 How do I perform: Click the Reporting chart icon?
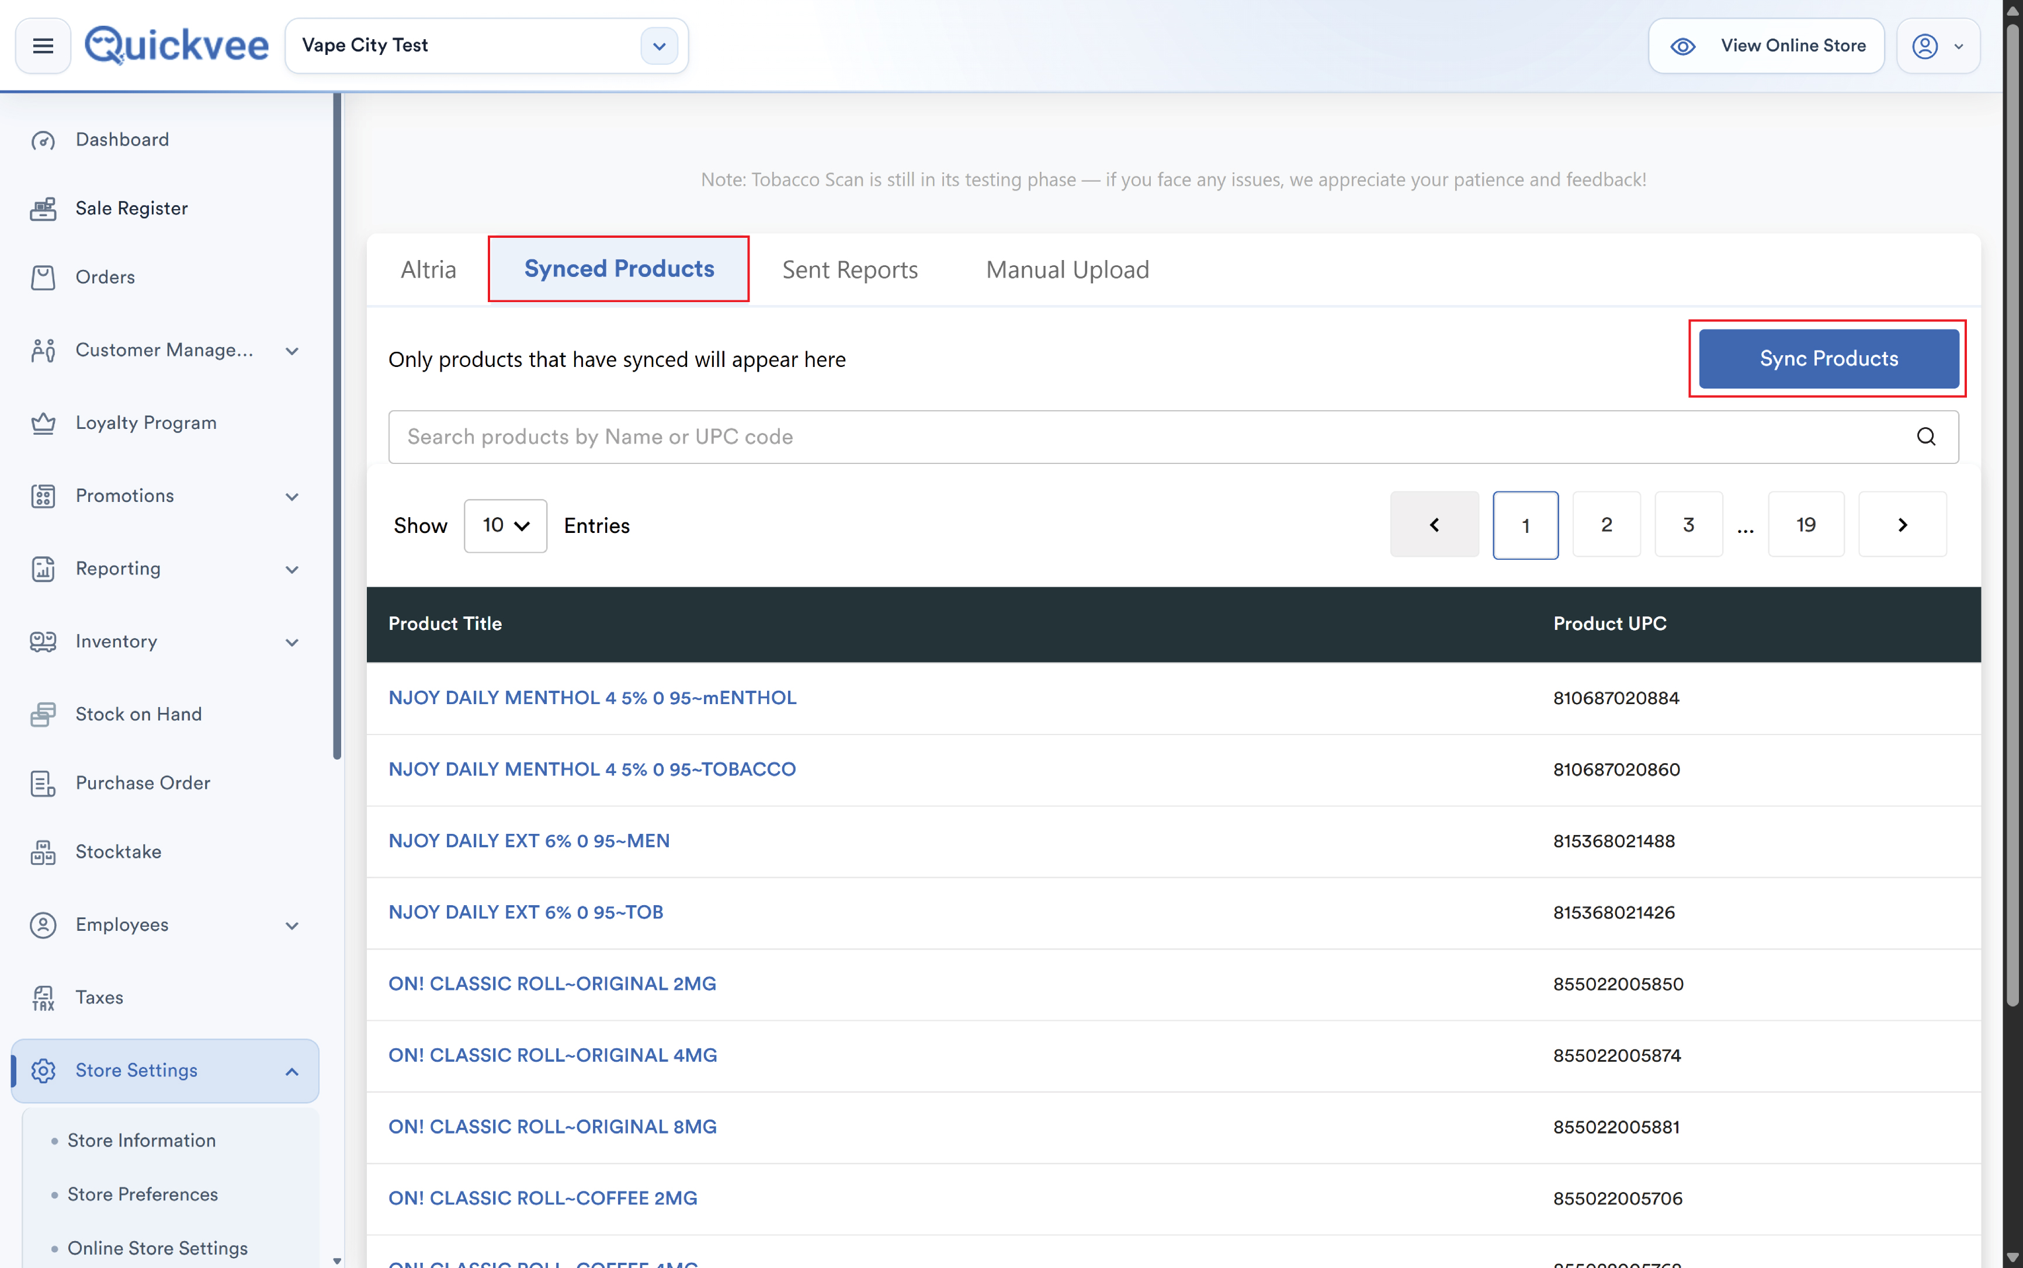[x=43, y=569]
